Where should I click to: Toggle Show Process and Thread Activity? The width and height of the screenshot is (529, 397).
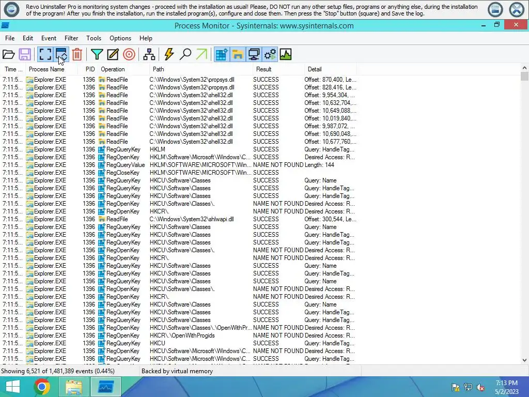click(270, 54)
